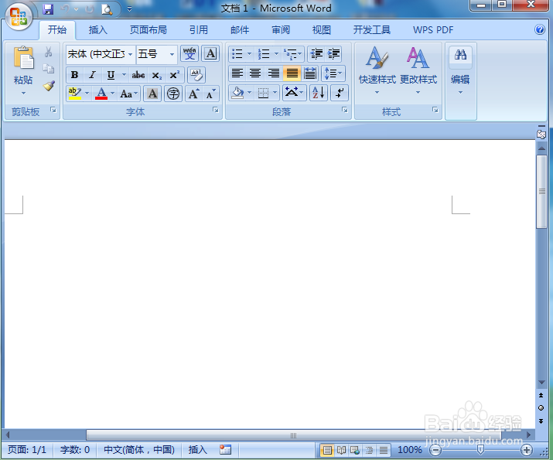Sort text with the A-Z icon

(x=319, y=93)
